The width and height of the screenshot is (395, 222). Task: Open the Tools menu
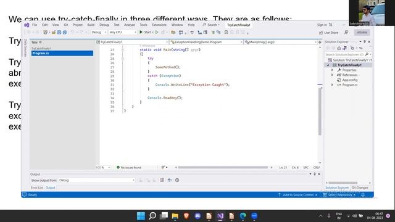(143, 25)
